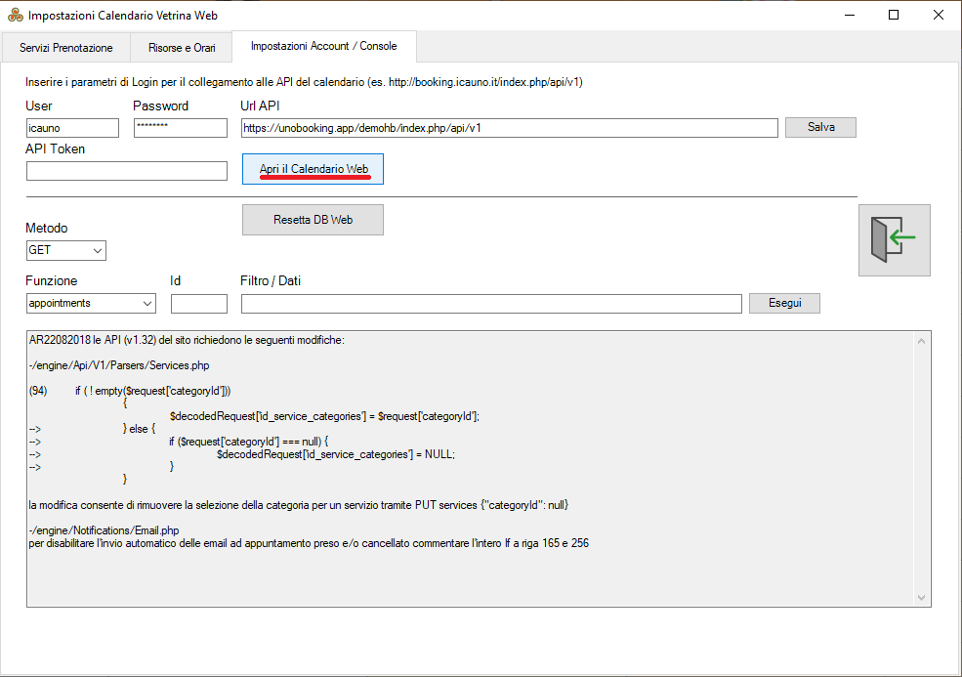This screenshot has width=962, height=677.
Task: Focus the API Token field
Action: (x=126, y=171)
